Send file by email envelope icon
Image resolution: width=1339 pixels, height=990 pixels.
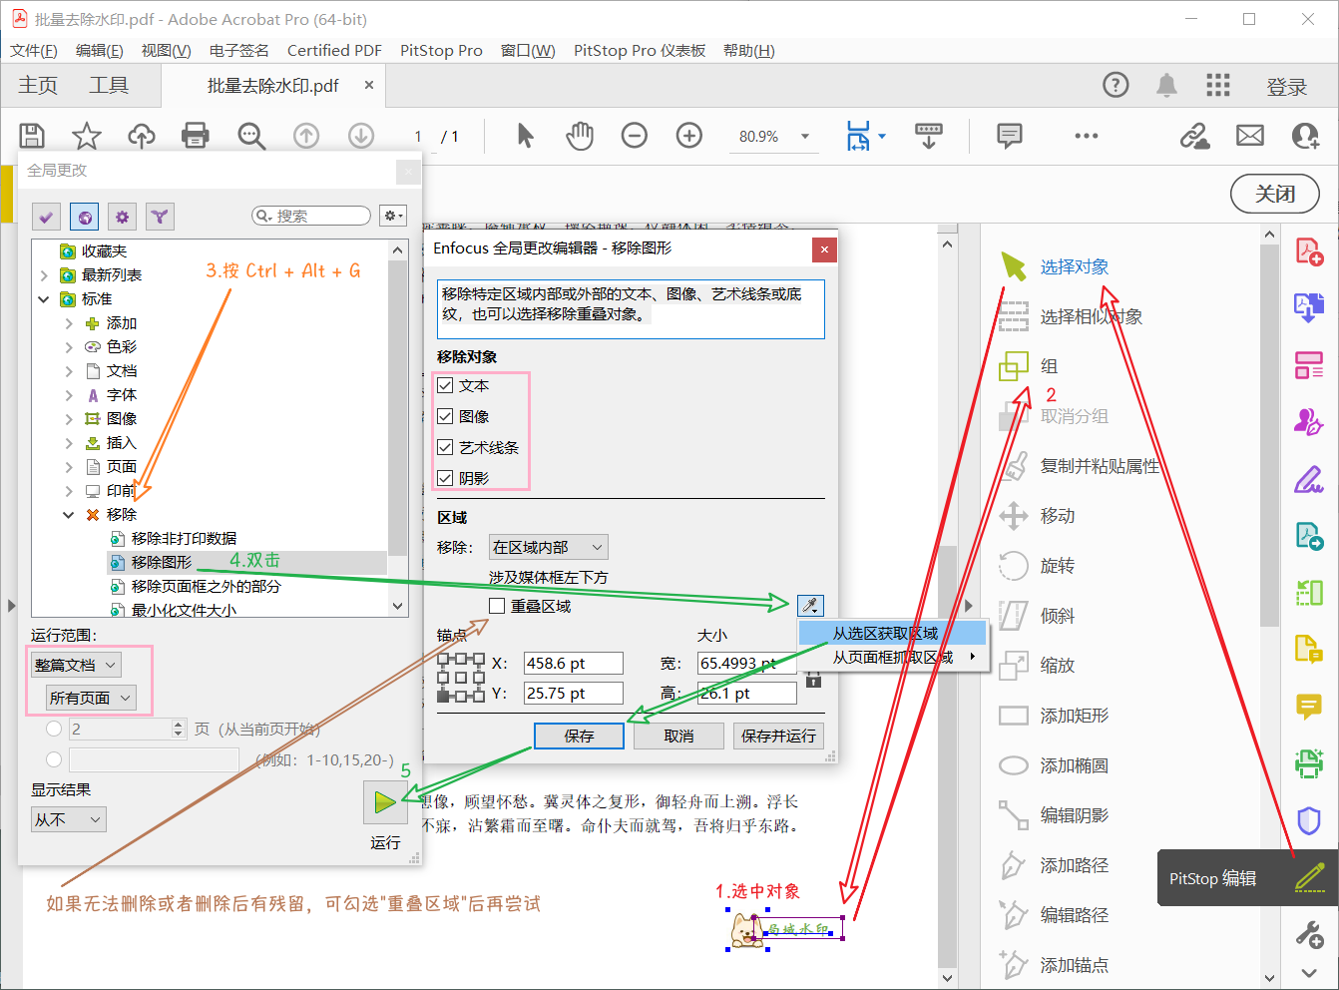coord(1250,136)
